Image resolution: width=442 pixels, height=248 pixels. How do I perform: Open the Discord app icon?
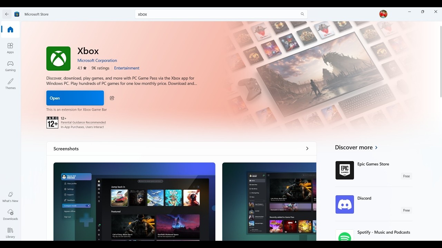coord(345,204)
